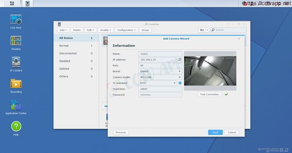Select the IP Camera taskbar icon
Image resolution: width=292 pixels, height=153 pixels.
(x=28, y=3)
